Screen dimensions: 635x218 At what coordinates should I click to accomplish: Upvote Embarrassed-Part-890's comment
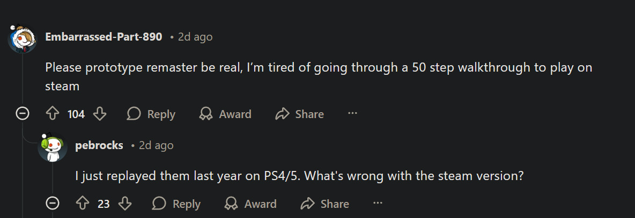(52, 114)
